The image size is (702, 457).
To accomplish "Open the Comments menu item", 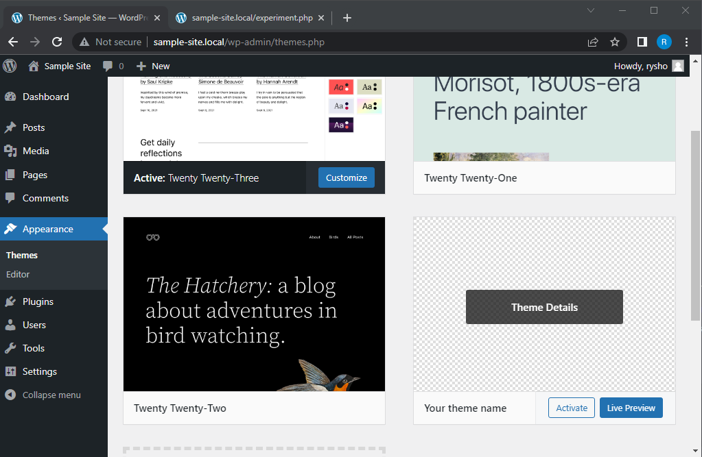I will pos(54,198).
